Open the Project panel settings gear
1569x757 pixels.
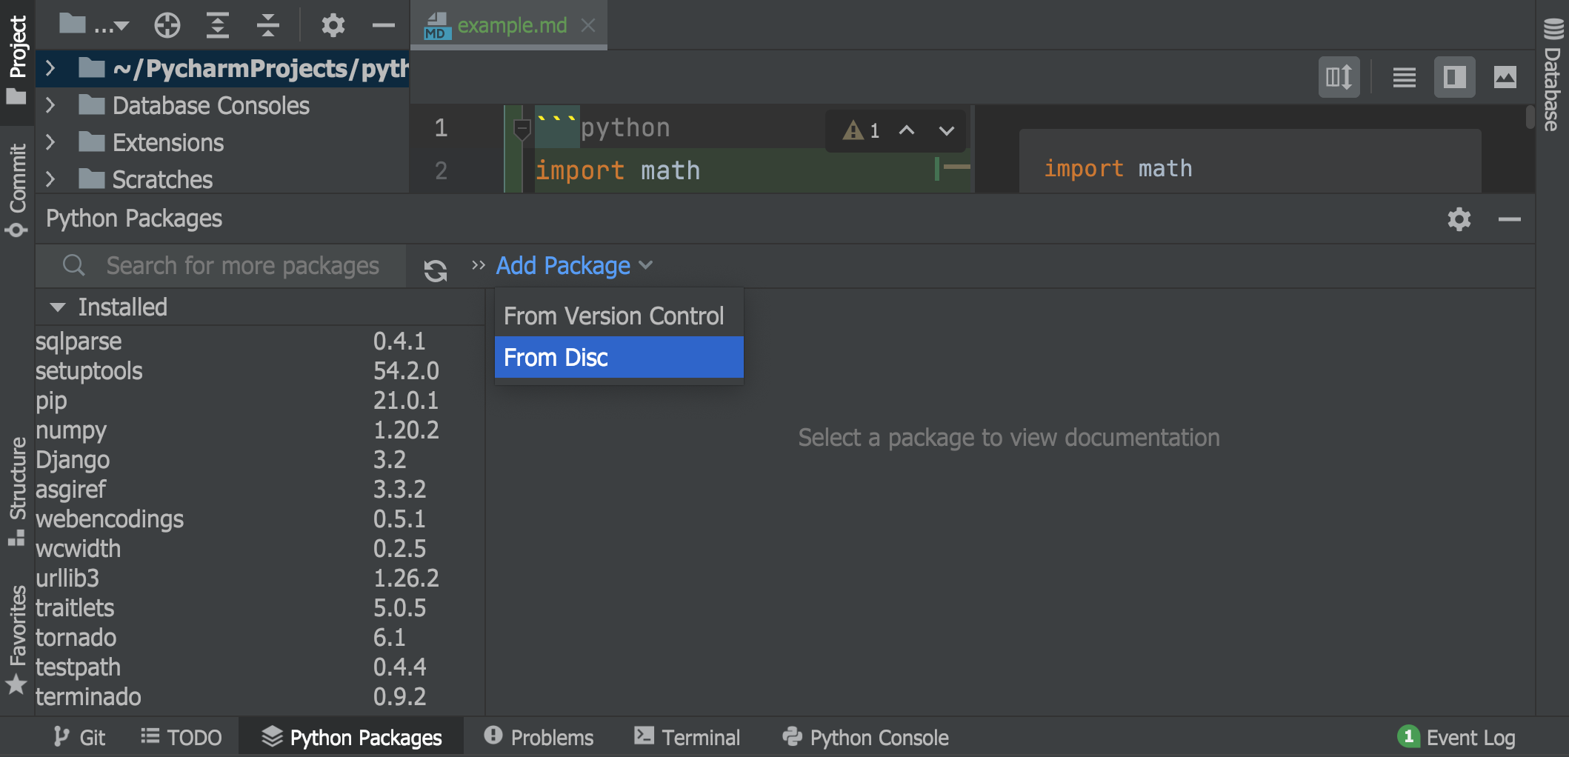pyautogui.click(x=333, y=24)
